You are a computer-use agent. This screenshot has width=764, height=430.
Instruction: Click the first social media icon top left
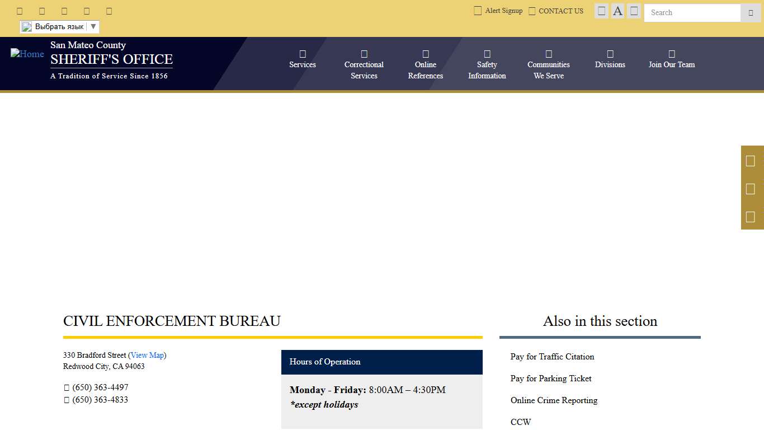tap(20, 10)
